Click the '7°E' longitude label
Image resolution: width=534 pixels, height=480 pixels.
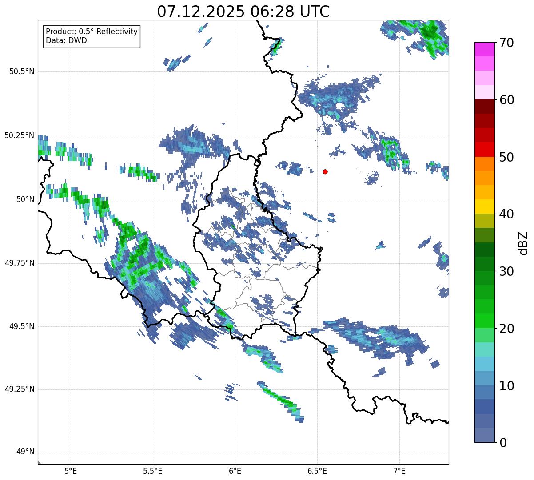pyautogui.click(x=399, y=472)
